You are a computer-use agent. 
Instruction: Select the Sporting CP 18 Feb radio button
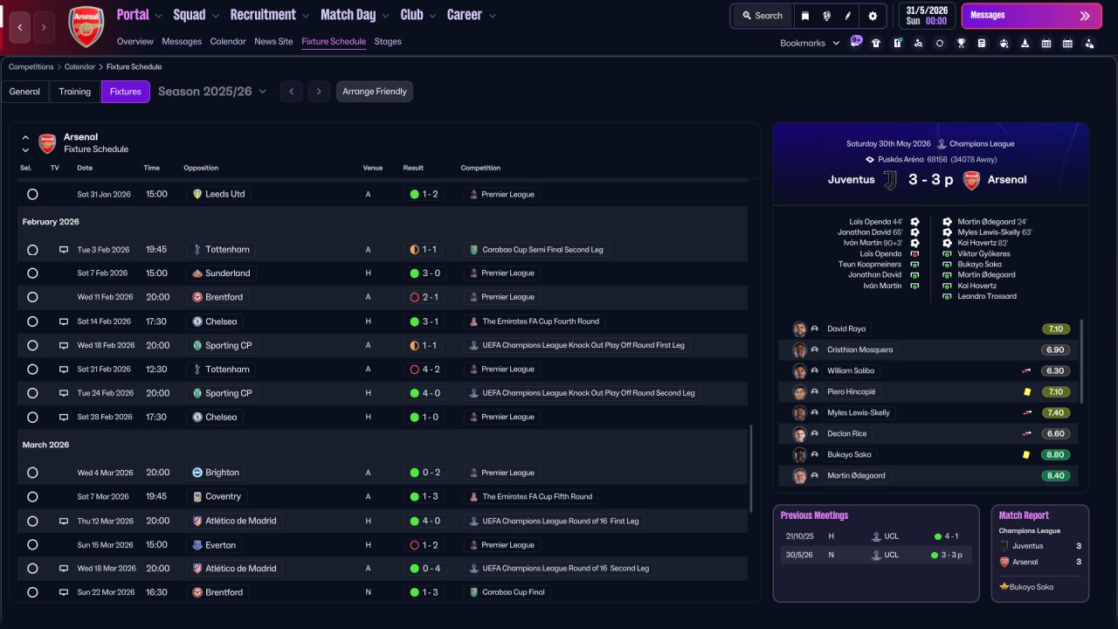(32, 345)
